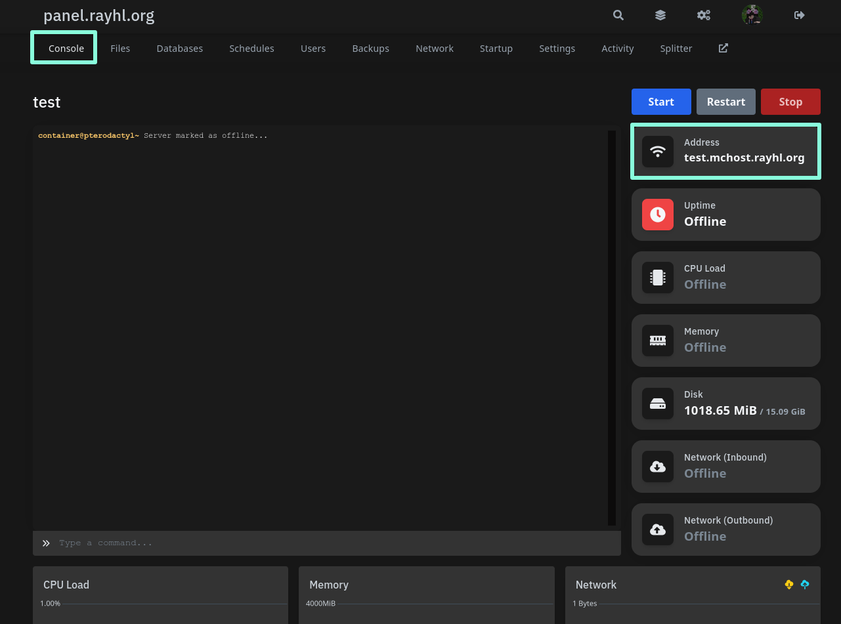The height and width of the screenshot is (624, 841).
Task: Open the Splitter tab
Action: pos(676,49)
